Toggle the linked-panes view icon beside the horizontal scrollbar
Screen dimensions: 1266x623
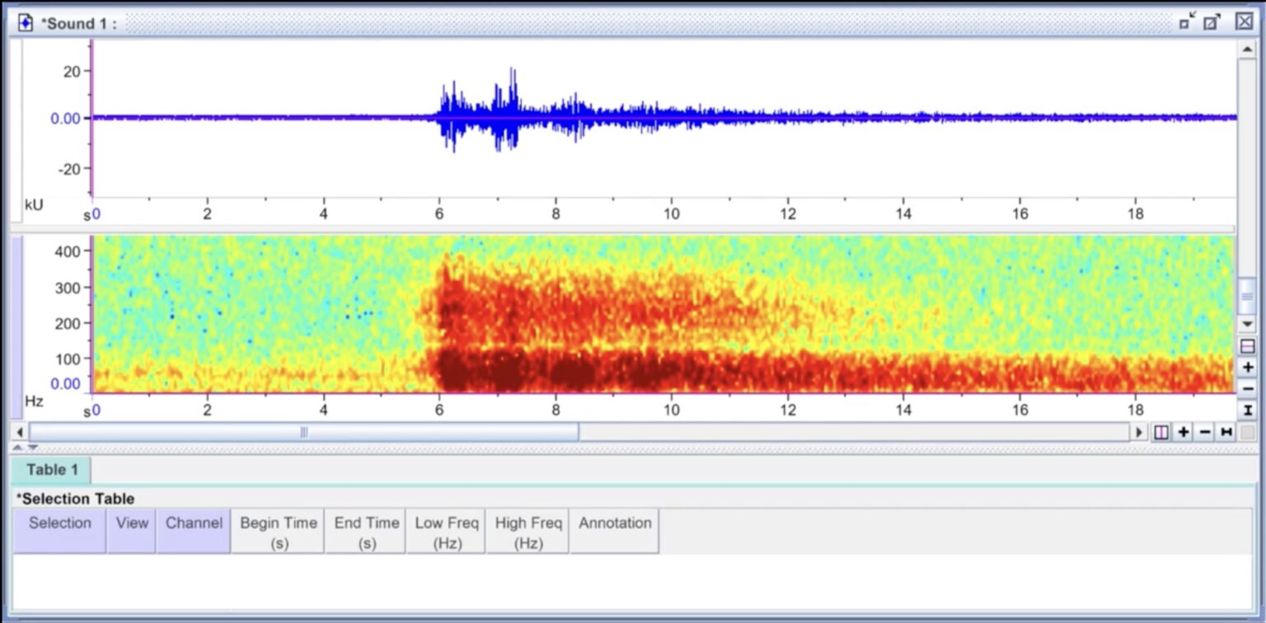1160,431
